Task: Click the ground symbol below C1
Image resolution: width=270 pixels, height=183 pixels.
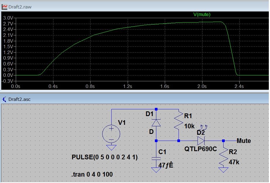Action: pos(157,170)
